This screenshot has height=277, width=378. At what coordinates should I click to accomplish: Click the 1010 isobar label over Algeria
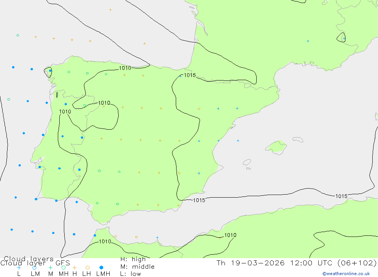(230, 235)
